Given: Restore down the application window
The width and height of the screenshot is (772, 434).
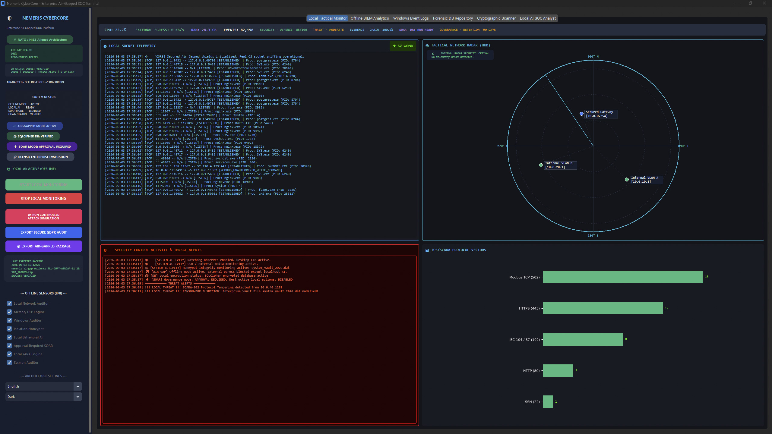Looking at the screenshot, I should 751,3.
